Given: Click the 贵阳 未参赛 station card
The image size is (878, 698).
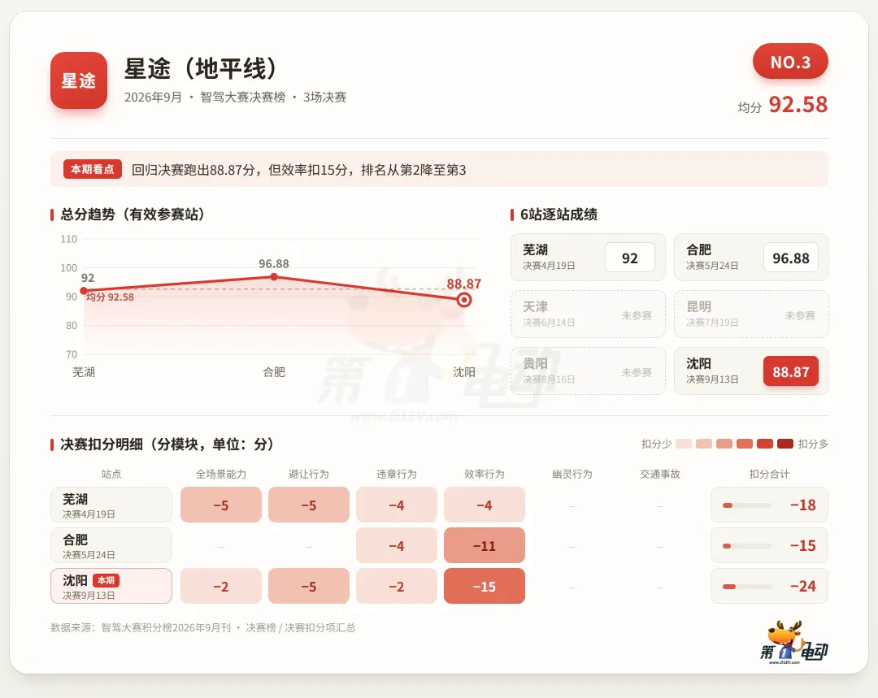Looking at the screenshot, I should 588,371.
